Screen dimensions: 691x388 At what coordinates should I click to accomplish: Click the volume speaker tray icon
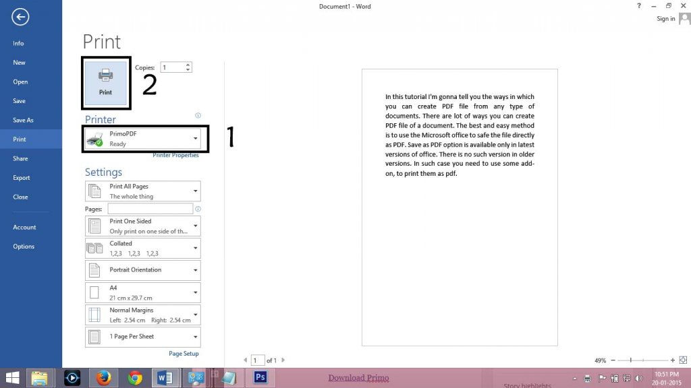pyautogui.click(x=639, y=379)
